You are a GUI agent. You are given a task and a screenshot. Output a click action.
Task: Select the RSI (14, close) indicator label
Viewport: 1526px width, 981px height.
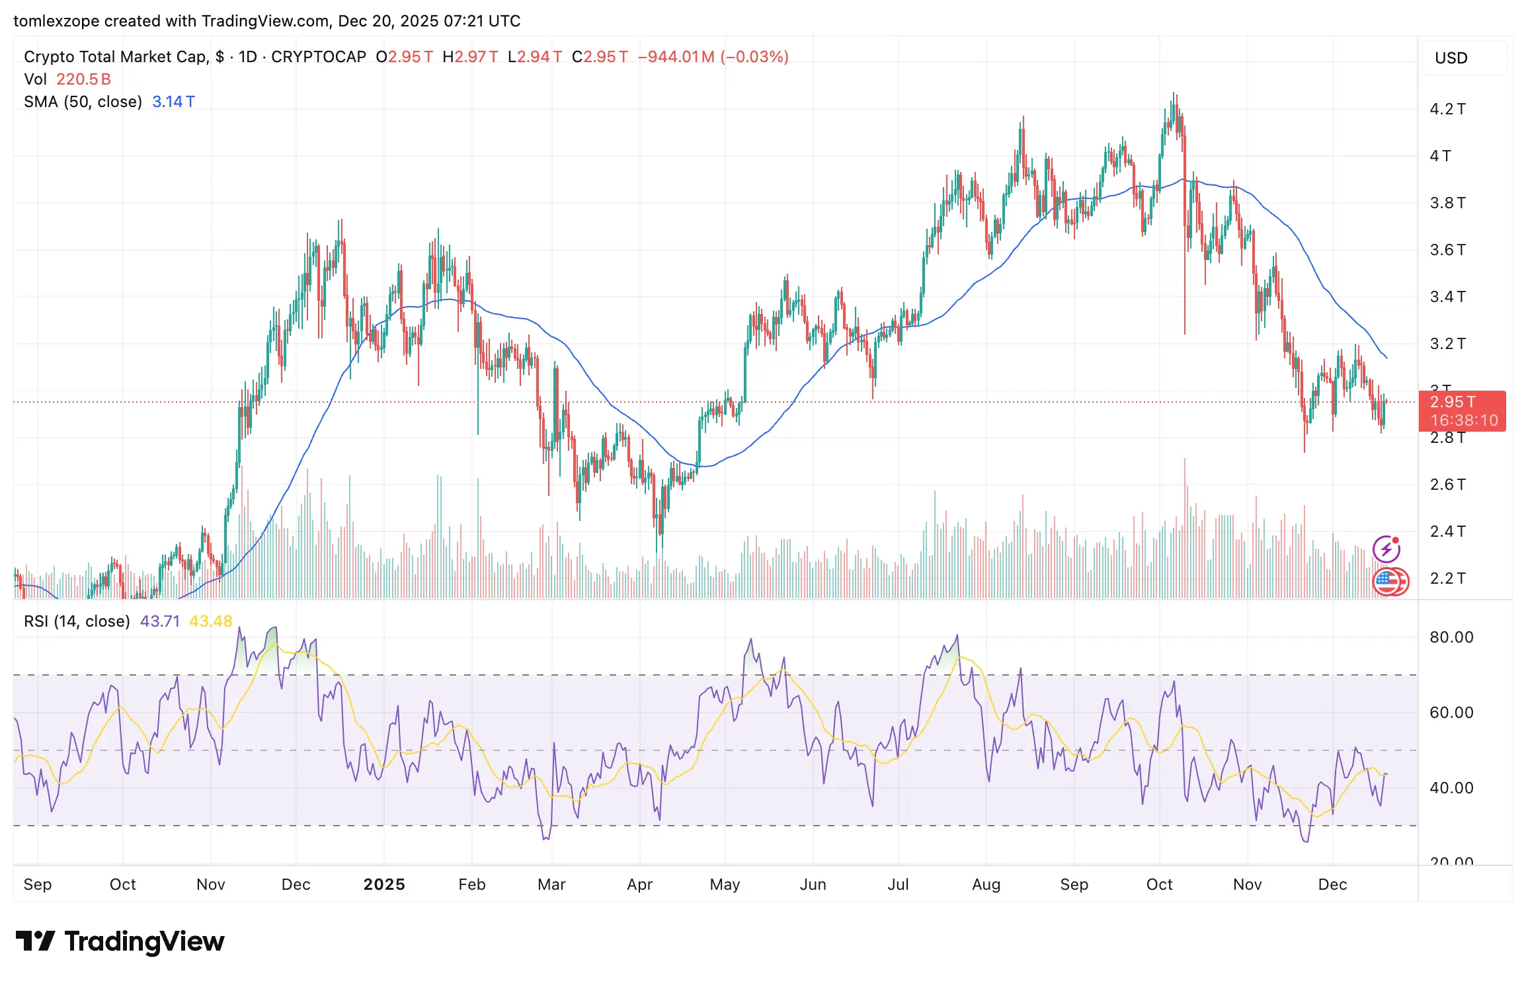(77, 621)
